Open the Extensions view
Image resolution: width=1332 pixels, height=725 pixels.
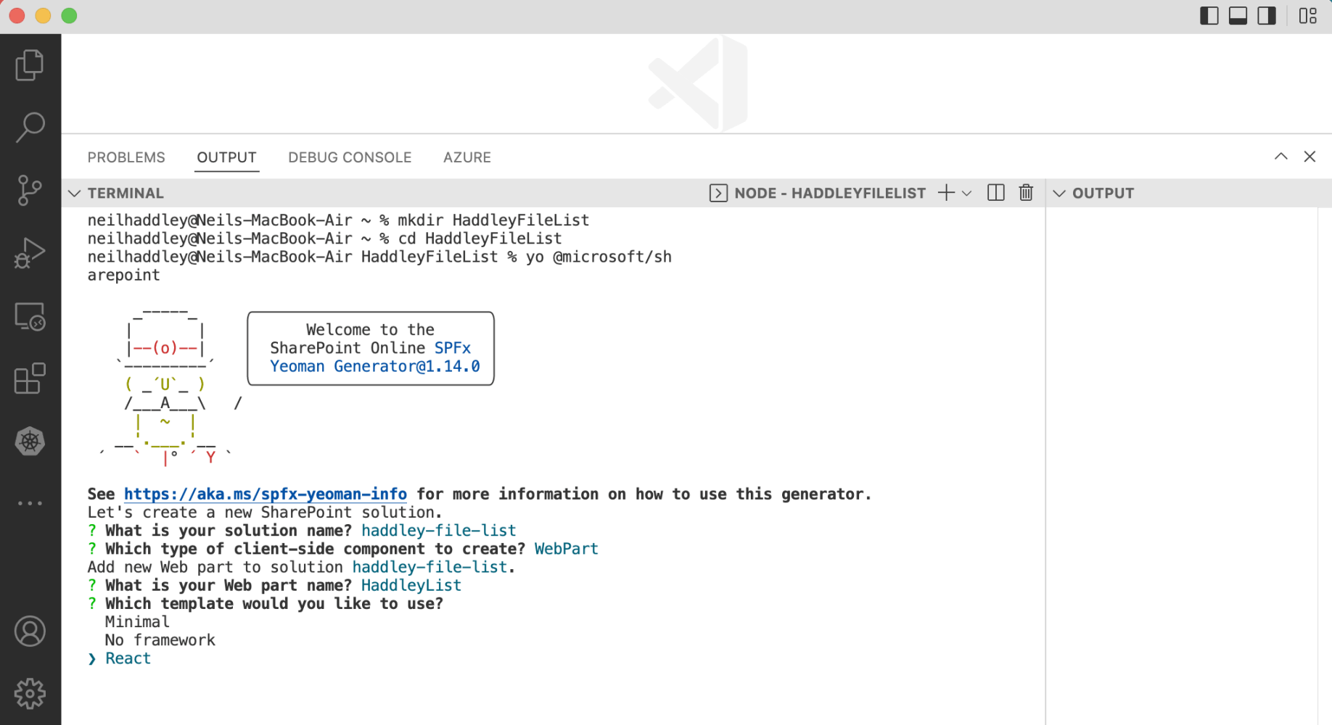point(30,378)
